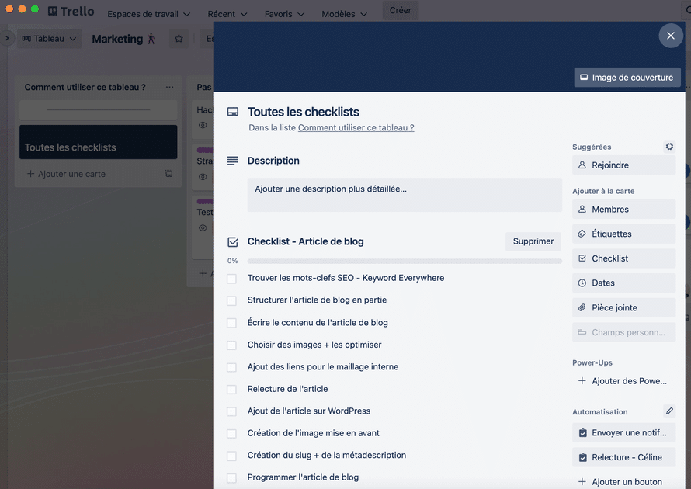Click the Champs personnalisés button

(623, 332)
